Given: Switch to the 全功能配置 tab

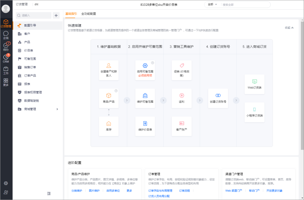Looking at the screenshot, I should (x=88, y=14).
